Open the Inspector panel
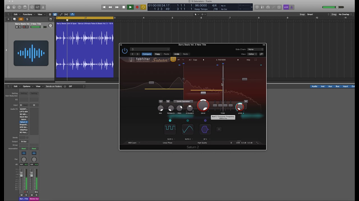Viewport: 359px width, 201px height. (14, 7)
